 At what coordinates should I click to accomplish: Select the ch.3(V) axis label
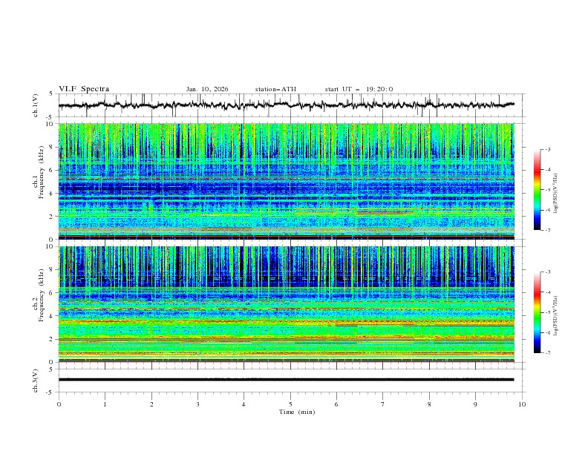click(36, 379)
